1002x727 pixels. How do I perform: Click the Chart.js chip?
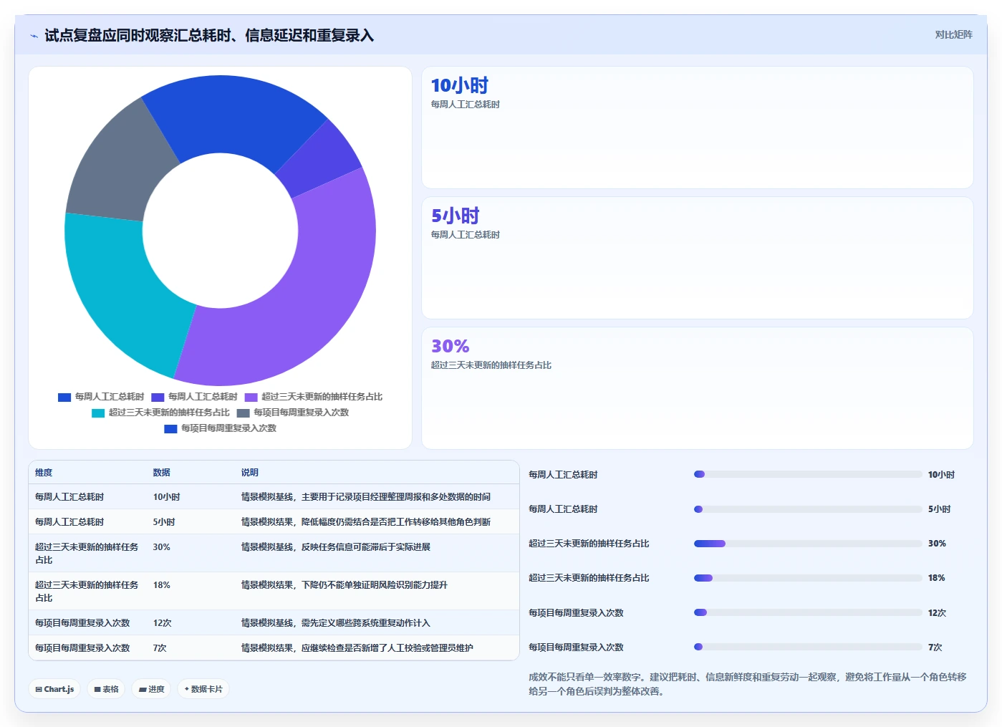tap(54, 689)
